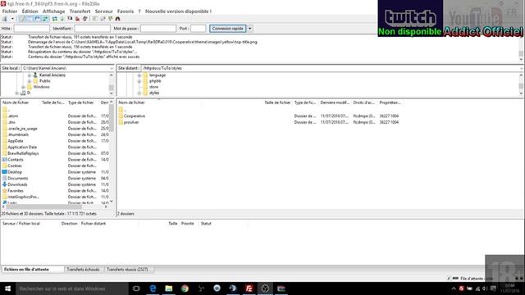Expand the D: drive node
Viewport: 525px width, 295px height.
[x=16, y=93]
